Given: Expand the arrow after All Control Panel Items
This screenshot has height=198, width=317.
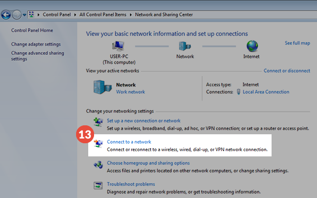Looking at the screenshot, I should pyautogui.click(x=131, y=15).
